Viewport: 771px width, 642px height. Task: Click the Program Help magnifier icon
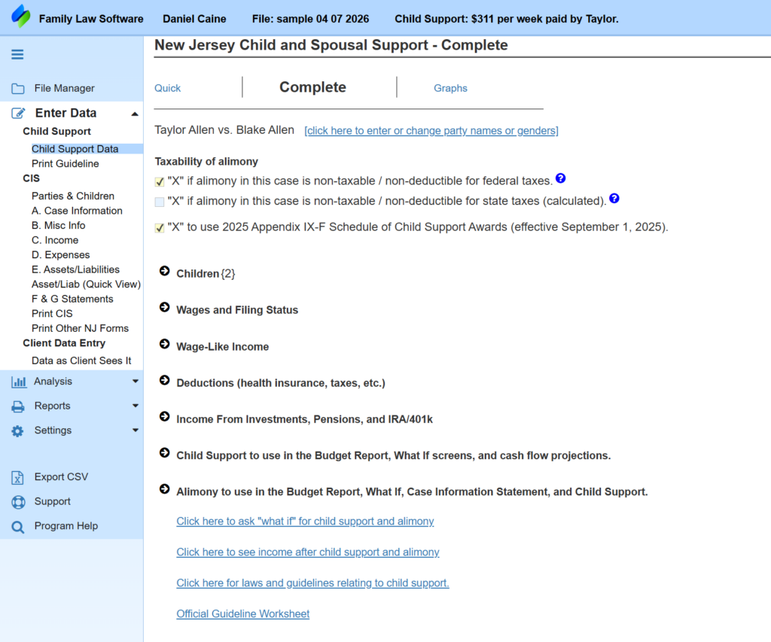pos(18,527)
